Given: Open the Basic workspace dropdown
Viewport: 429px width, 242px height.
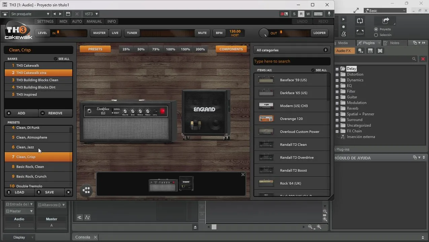Looking at the screenshot, I should [385, 11].
